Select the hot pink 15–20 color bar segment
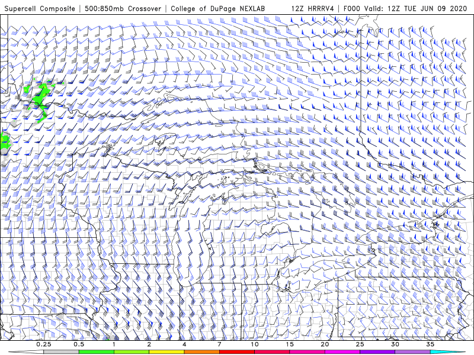Image resolution: width=474 pixels, height=355 pixels. coord(307,352)
